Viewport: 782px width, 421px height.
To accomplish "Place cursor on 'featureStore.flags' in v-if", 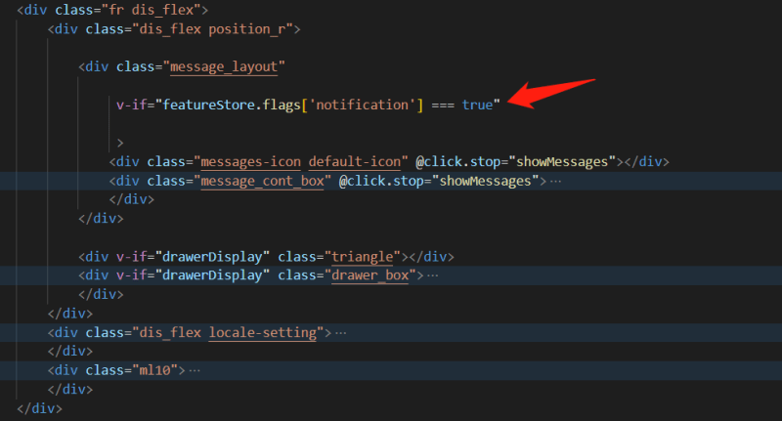I will tap(232, 105).
